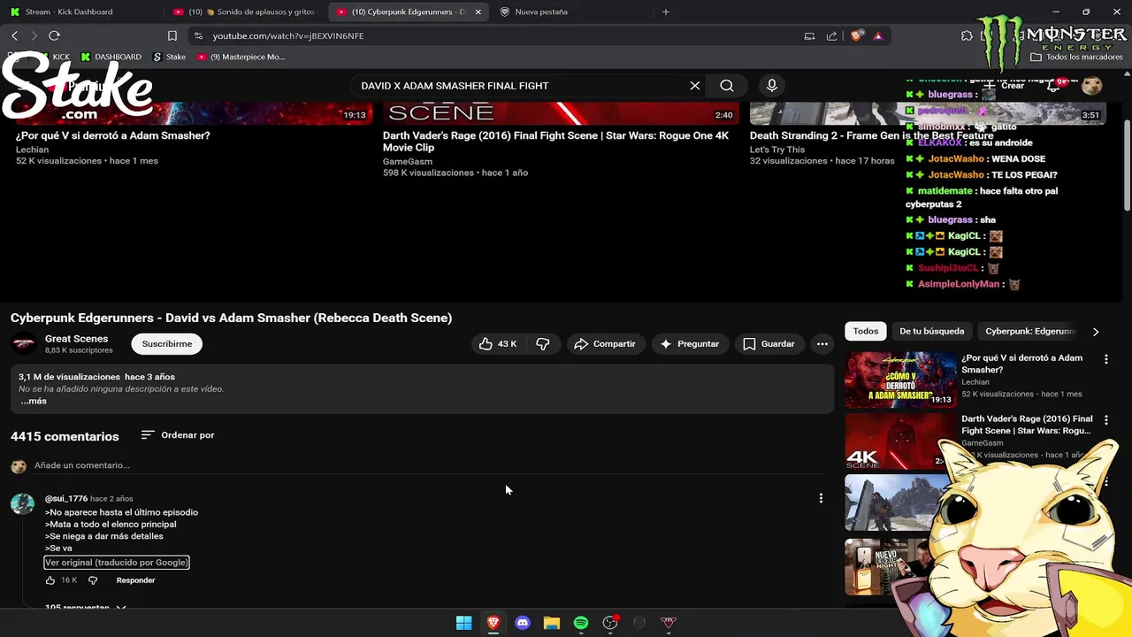Open Windows Start menu

(463, 623)
